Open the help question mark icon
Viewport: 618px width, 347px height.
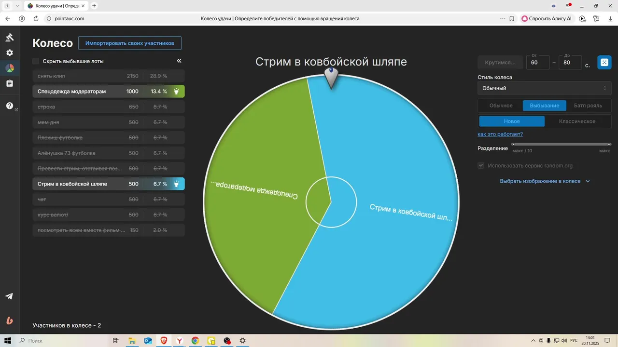click(9, 106)
